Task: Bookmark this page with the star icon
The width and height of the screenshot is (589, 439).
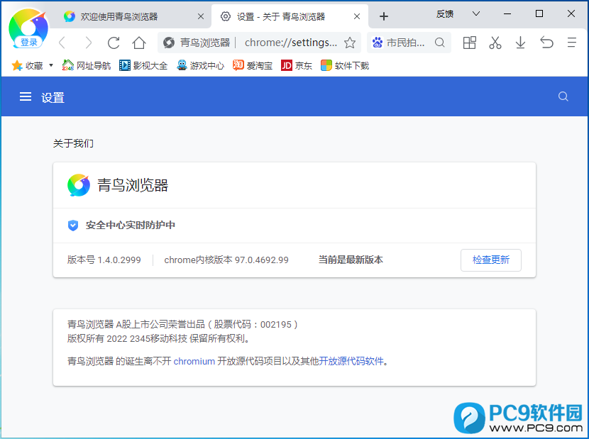Action: 350,43
